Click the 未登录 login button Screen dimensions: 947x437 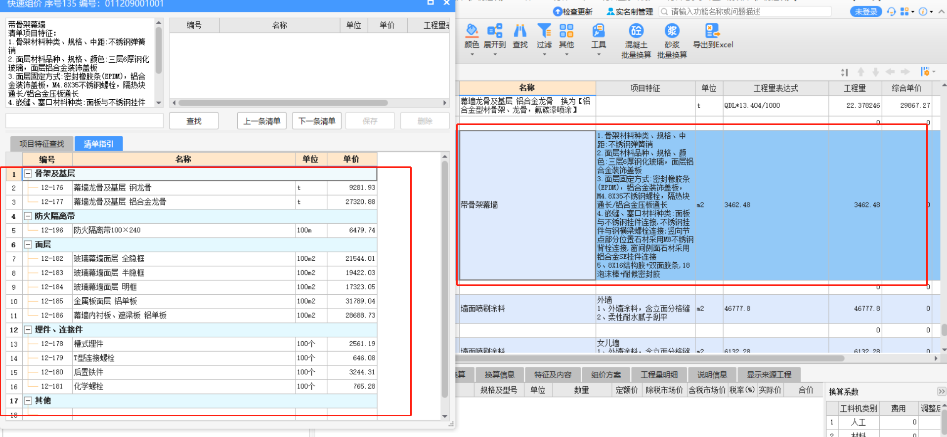(x=866, y=11)
